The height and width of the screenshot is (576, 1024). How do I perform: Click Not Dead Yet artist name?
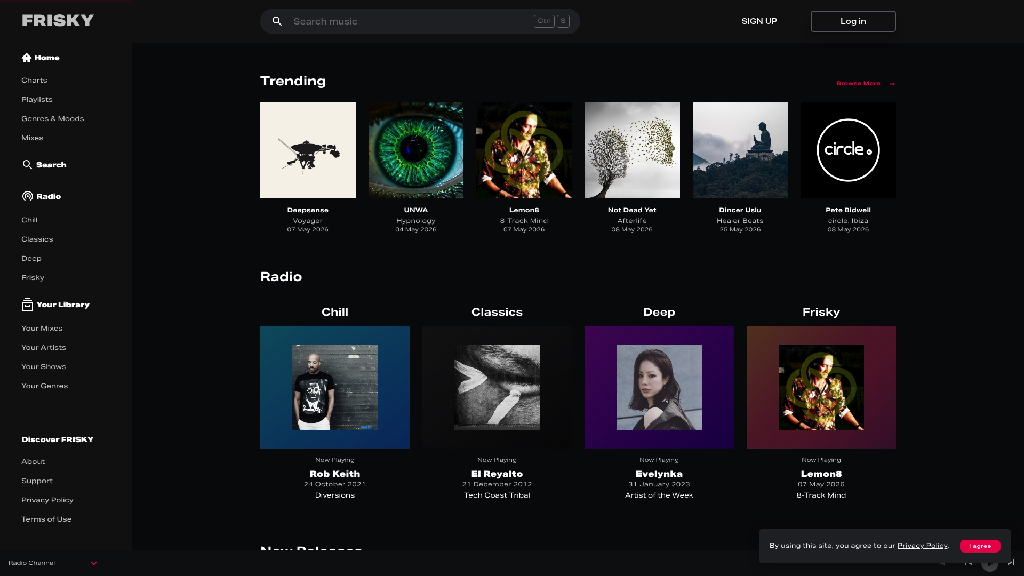pos(632,210)
